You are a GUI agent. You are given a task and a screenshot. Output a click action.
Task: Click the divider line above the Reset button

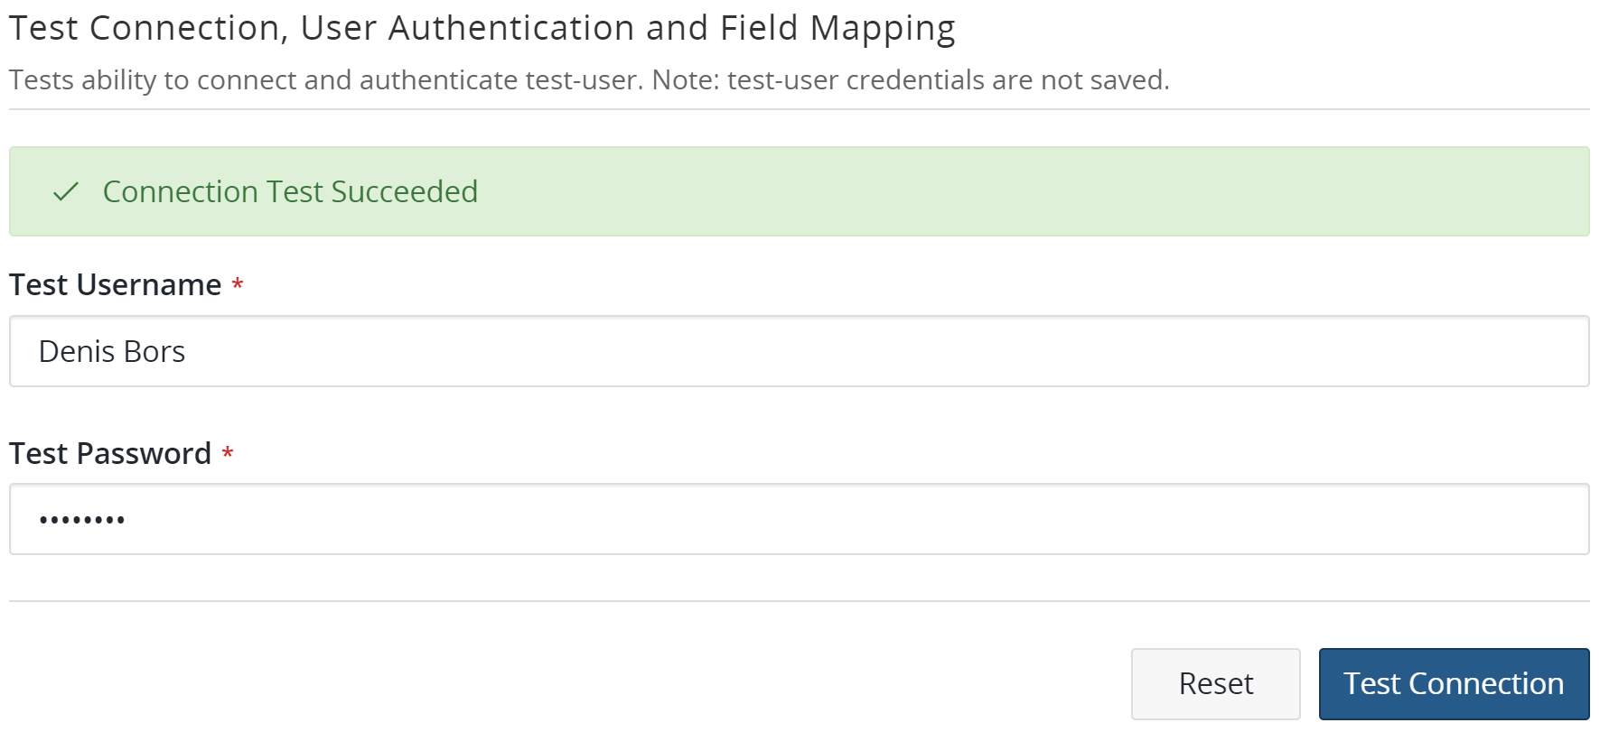point(799,601)
